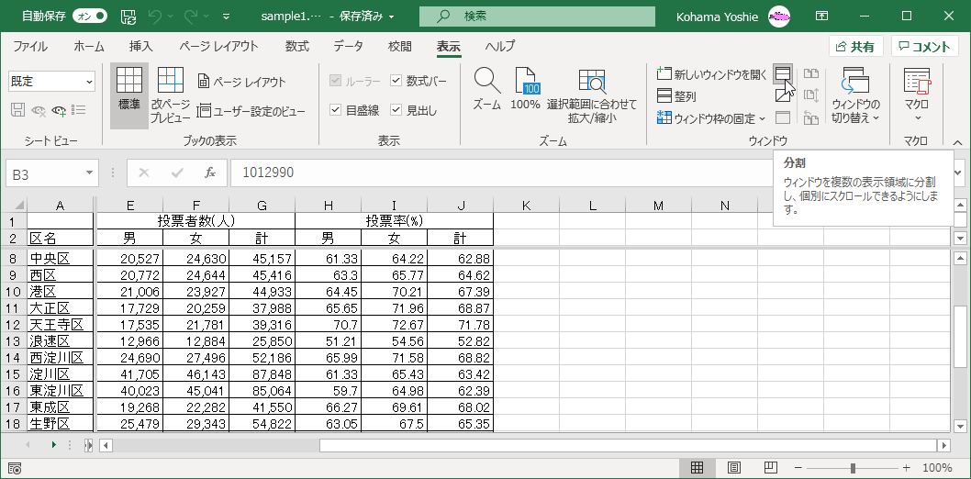Viewport: 971px width, 479px height.
Task: Click the コメント comments button
Action: [924, 47]
